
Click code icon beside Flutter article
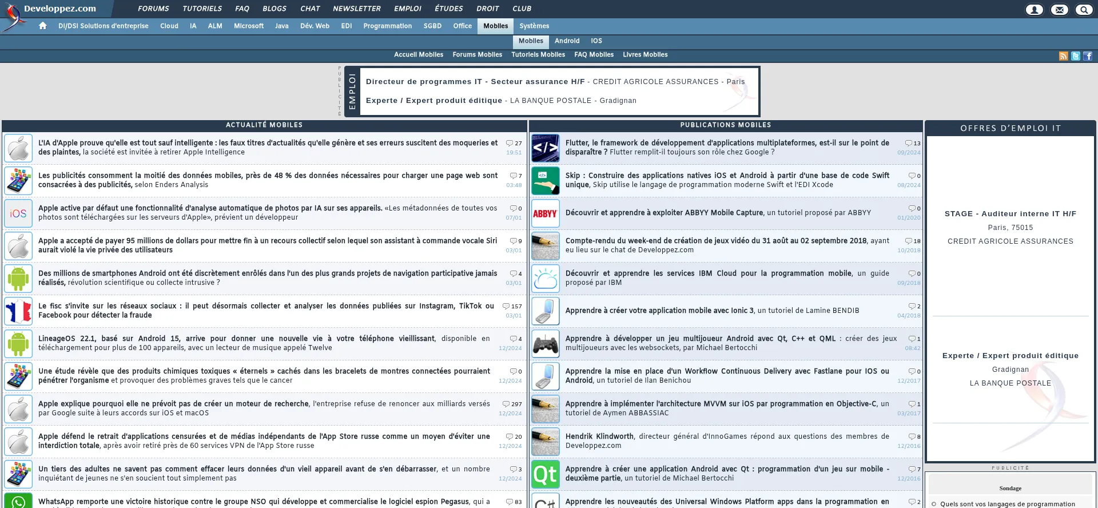(x=546, y=148)
